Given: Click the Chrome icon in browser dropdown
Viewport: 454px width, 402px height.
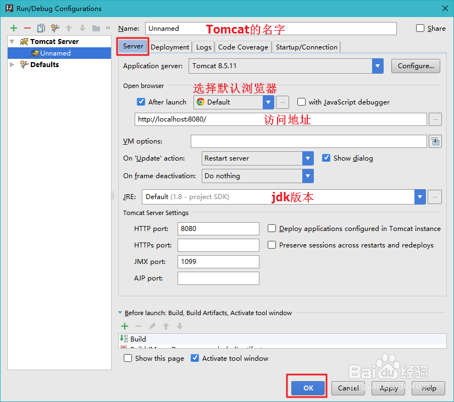Looking at the screenshot, I should pos(201,102).
